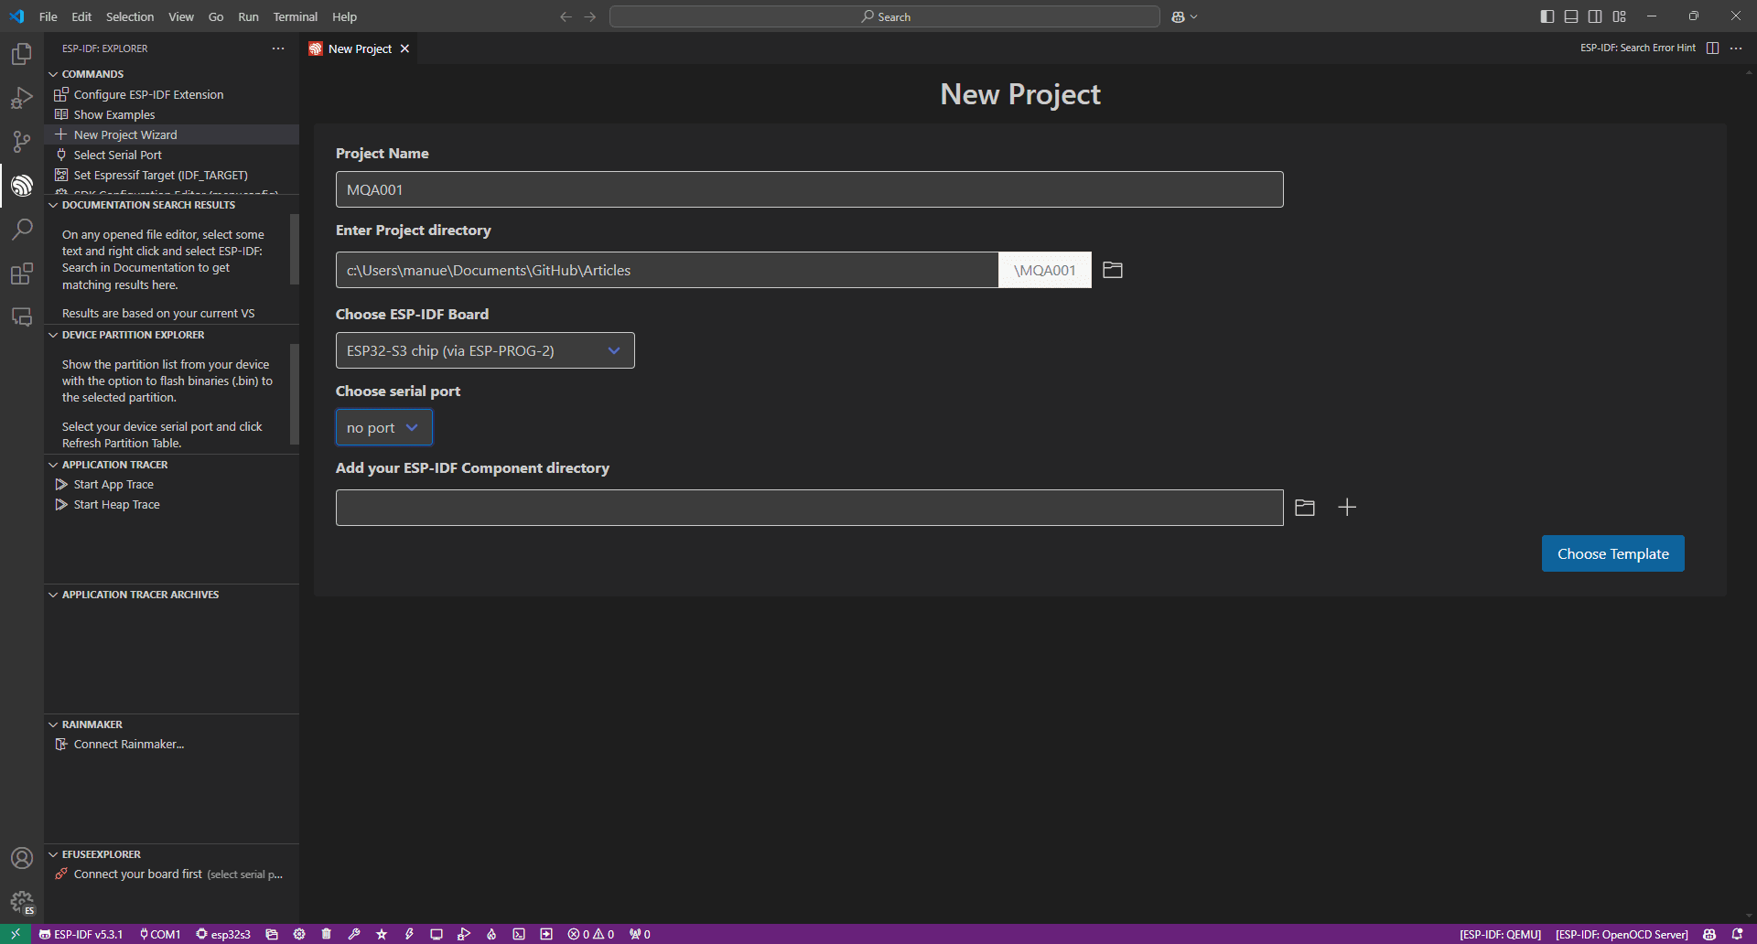Open the serial port dropdown
Screen dimensions: 1757x944
pos(383,427)
